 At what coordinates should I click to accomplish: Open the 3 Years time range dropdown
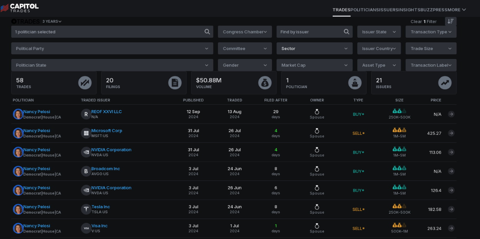click(52, 22)
